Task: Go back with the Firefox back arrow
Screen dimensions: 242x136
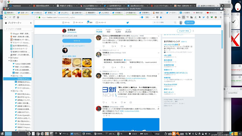Action: coord(6,17)
